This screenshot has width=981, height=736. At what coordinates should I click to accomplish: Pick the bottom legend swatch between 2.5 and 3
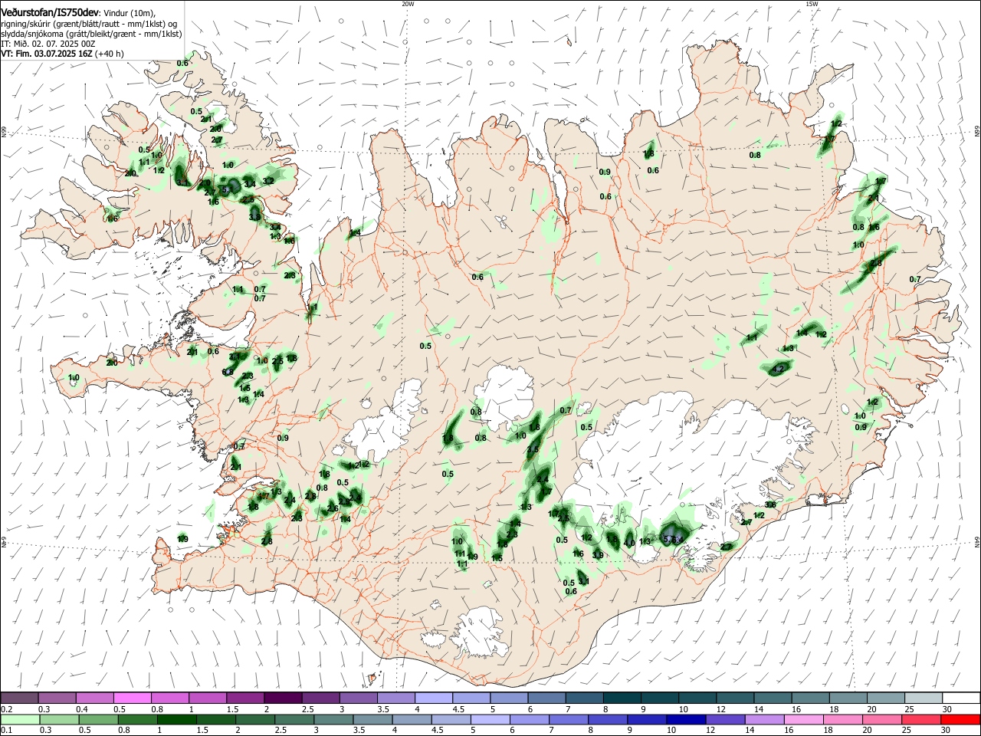pyautogui.click(x=294, y=719)
